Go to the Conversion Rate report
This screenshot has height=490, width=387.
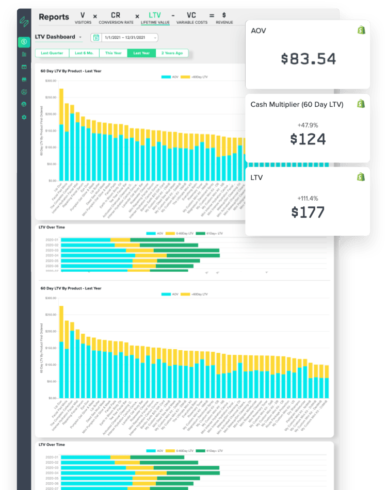click(x=116, y=18)
